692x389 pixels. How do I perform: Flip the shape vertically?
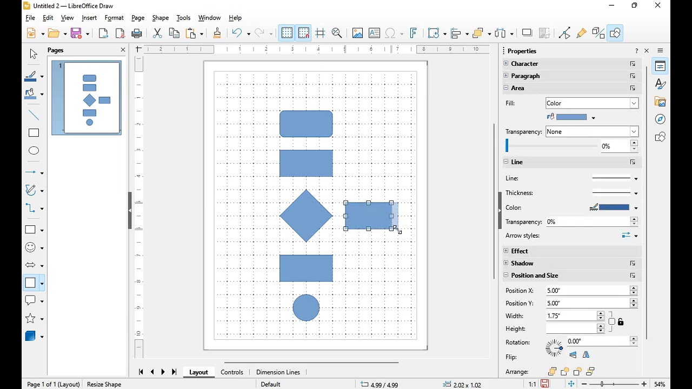click(x=573, y=355)
